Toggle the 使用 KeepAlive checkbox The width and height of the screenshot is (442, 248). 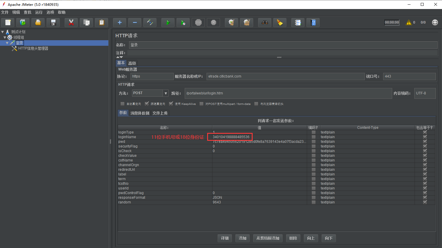(x=171, y=104)
